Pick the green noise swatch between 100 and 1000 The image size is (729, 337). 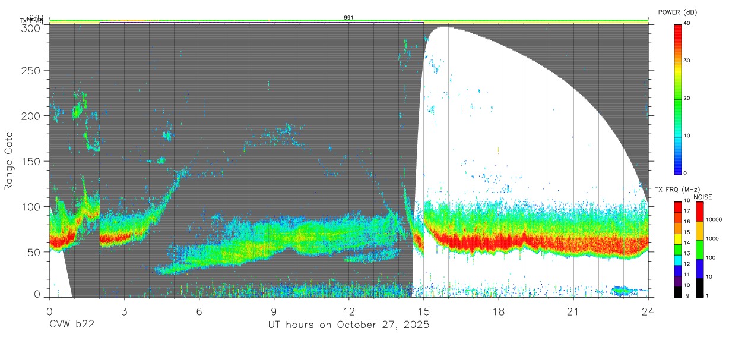click(x=699, y=250)
